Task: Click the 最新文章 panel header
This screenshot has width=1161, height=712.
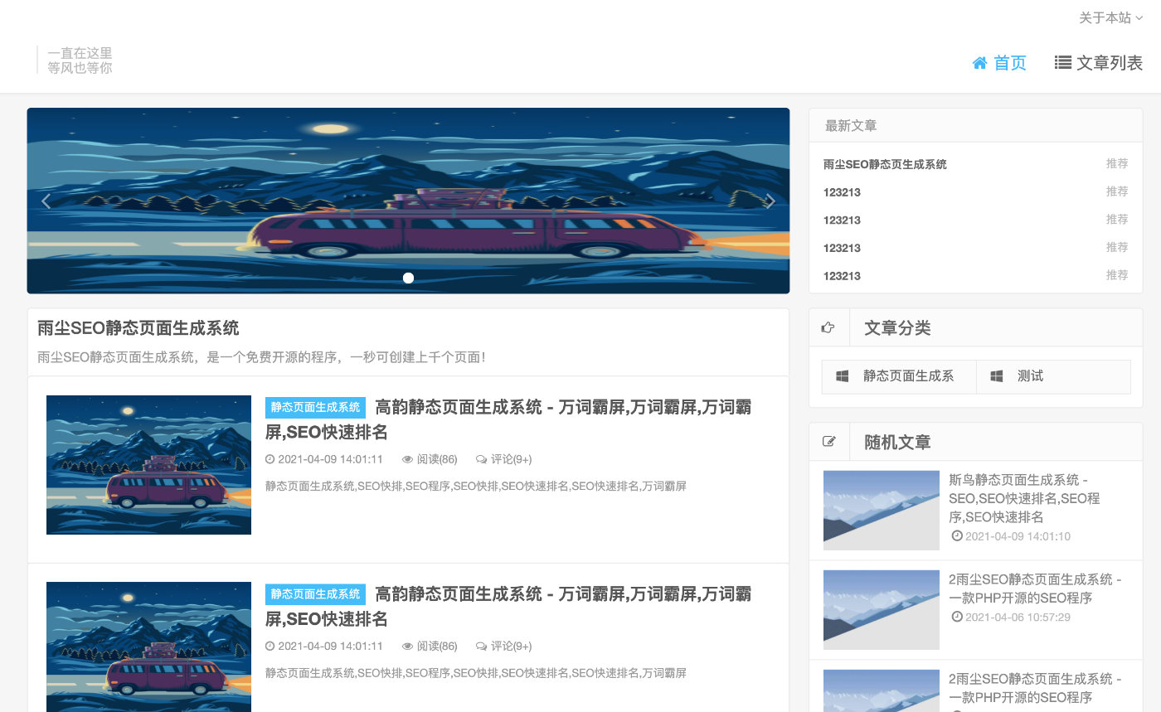Action: (976, 125)
